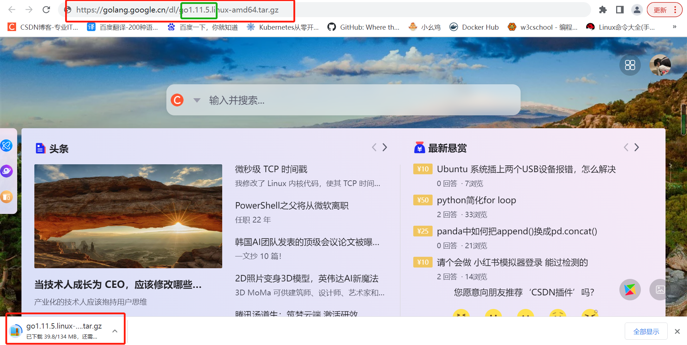Expand details of the go1.11.5 download
This screenshot has height=345, width=687.
(115, 330)
